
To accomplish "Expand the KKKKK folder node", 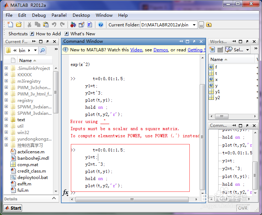I will coord(6,74).
